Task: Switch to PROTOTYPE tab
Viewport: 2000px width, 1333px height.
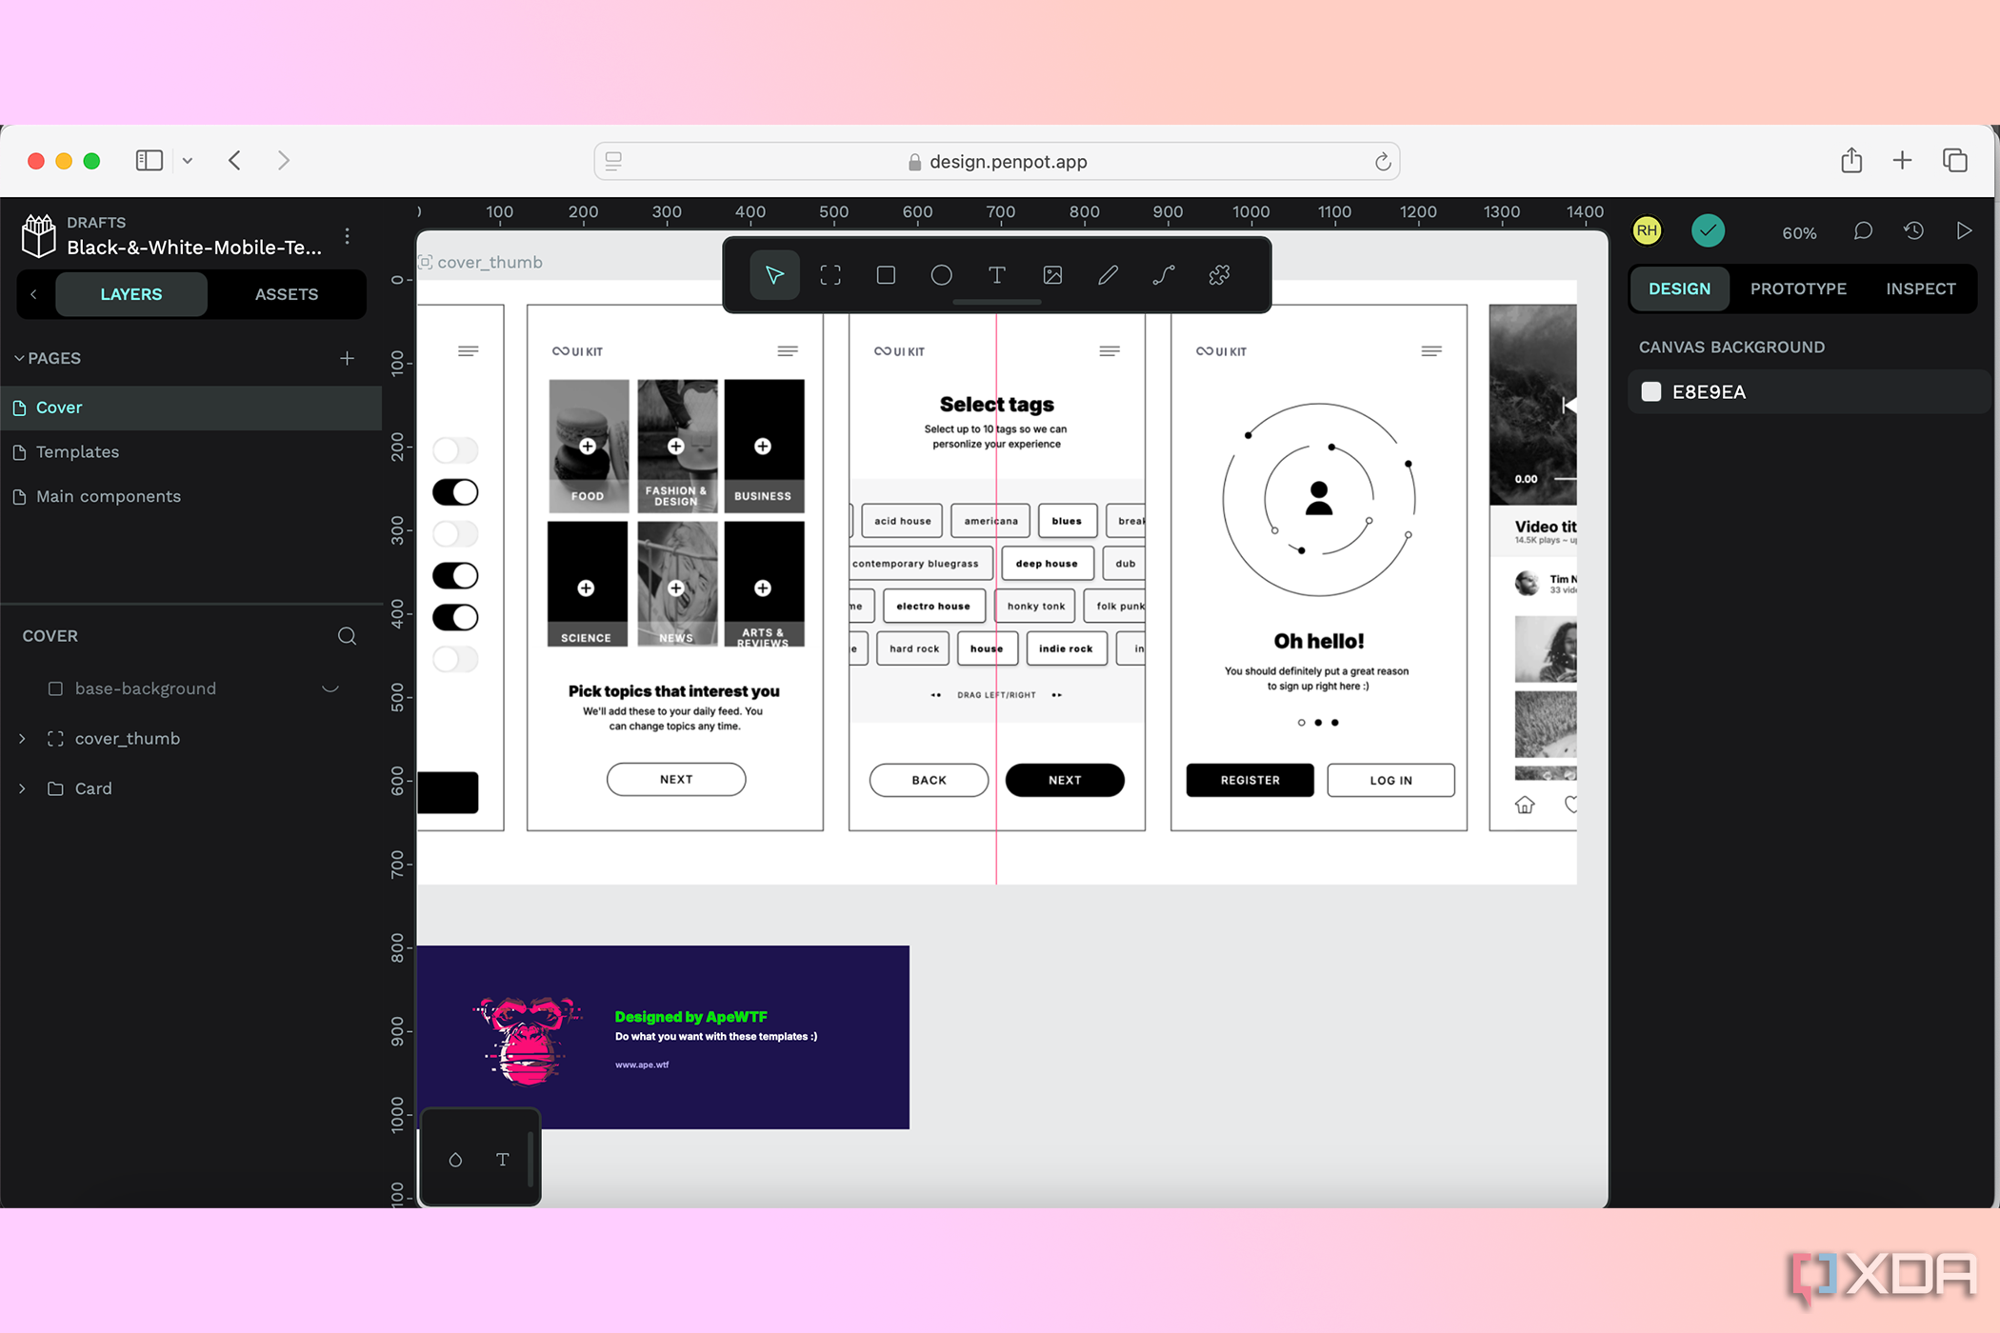Action: click(x=1798, y=288)
